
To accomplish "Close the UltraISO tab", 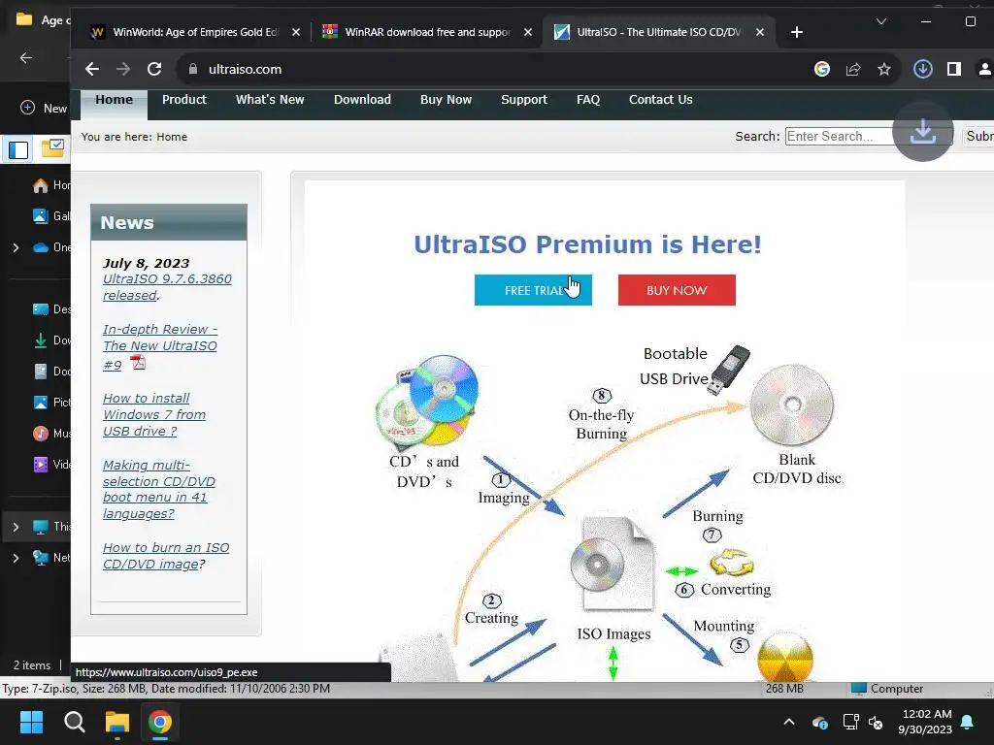I will point(760,32).
